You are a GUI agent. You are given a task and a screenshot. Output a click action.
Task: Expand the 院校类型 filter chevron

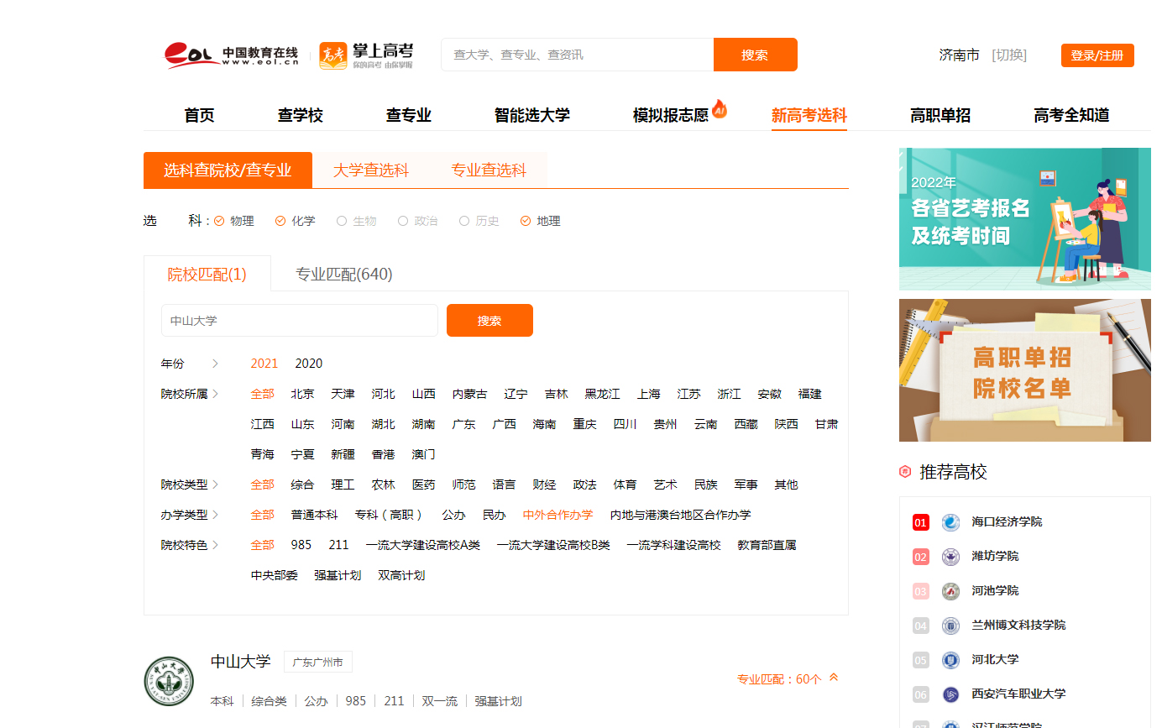point(217,484)
